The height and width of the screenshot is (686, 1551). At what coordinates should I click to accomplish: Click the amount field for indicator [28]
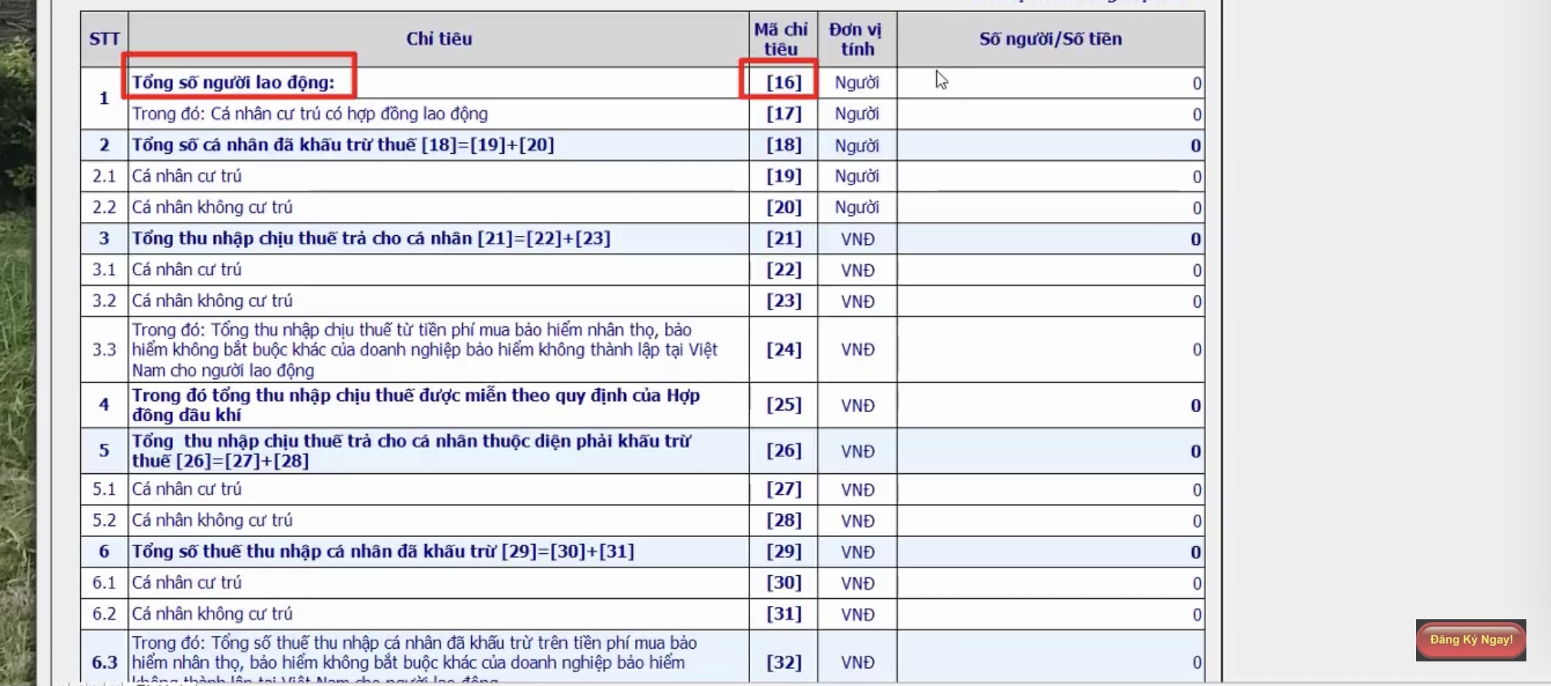click(x=1050, y=521)
